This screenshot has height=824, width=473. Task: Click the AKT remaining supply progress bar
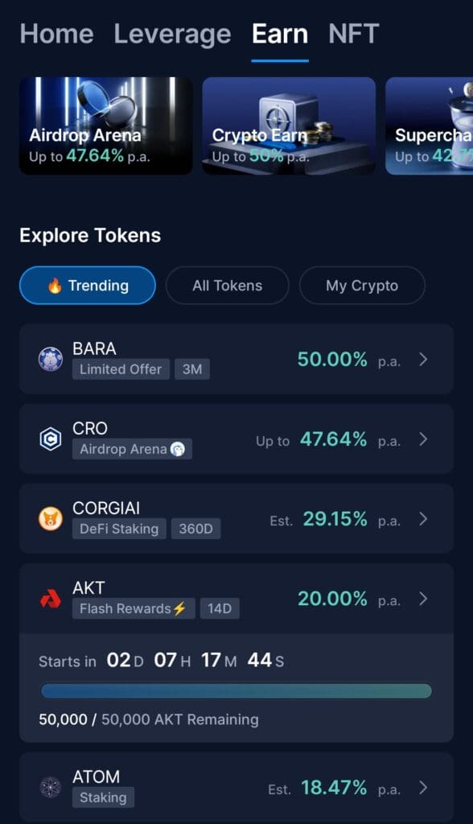tap(236, 689)
